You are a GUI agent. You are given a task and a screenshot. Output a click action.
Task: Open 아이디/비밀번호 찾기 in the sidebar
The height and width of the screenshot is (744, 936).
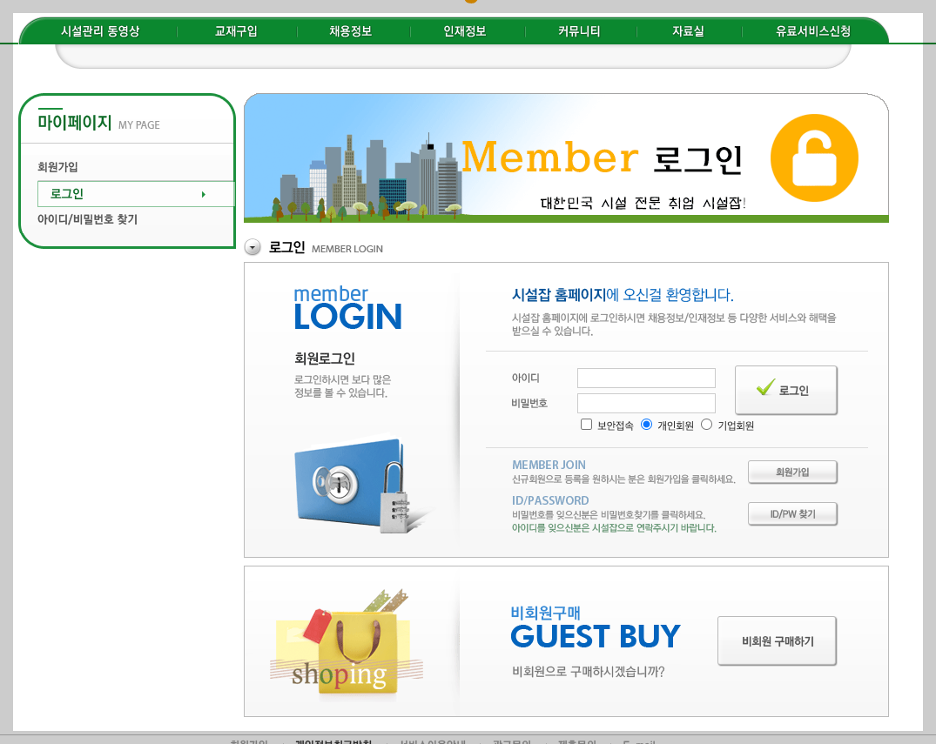pyautogui.click(x=87, y=219)
